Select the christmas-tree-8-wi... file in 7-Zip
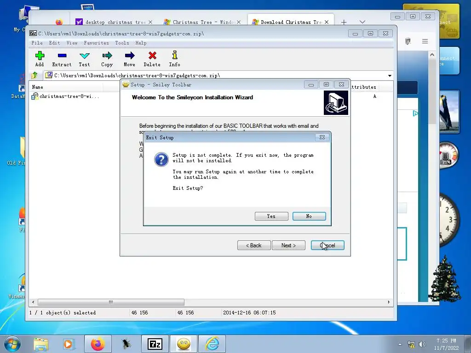This screenshot has height=353, width=471. (x=65, y=97)
